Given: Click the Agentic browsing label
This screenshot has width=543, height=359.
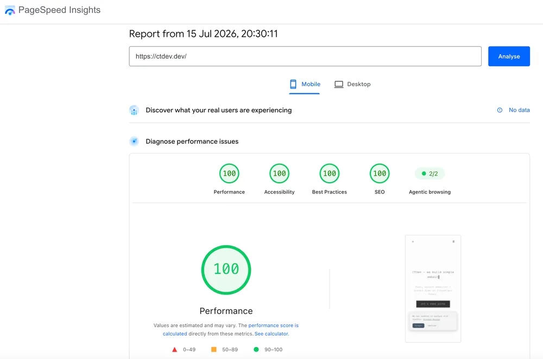Looking at the screenshot, I should coord(430,192).
